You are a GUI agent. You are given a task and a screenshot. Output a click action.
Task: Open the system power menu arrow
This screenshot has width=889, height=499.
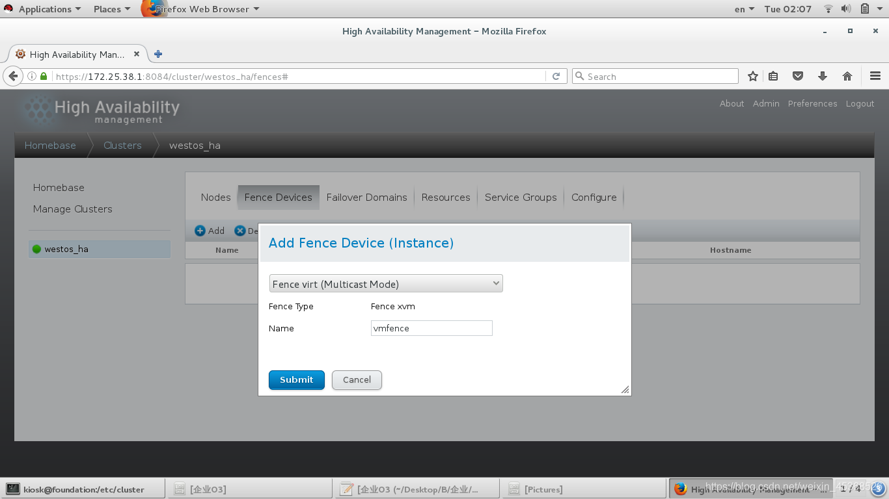click(879, 9)
